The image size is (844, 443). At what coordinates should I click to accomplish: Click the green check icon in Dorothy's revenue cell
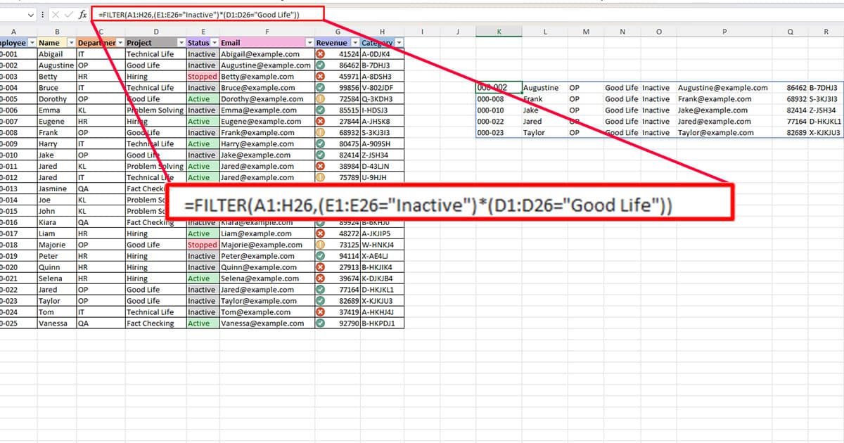[x=321, y=98]
